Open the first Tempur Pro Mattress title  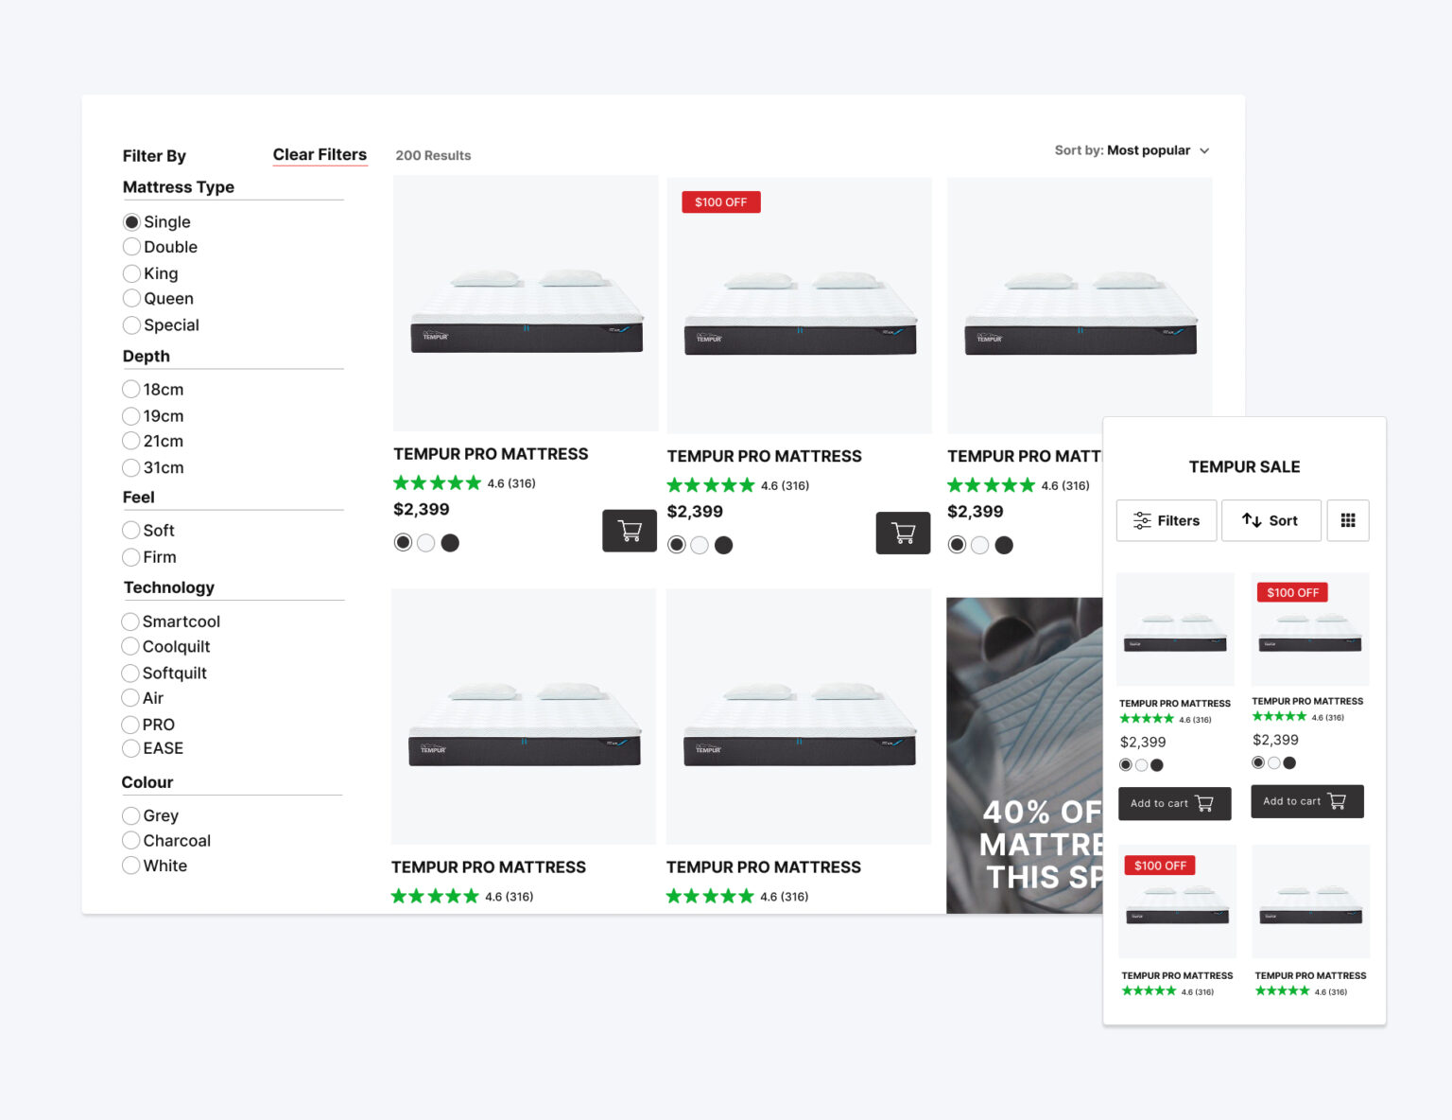pyautogui.click(x=491, y=454)
